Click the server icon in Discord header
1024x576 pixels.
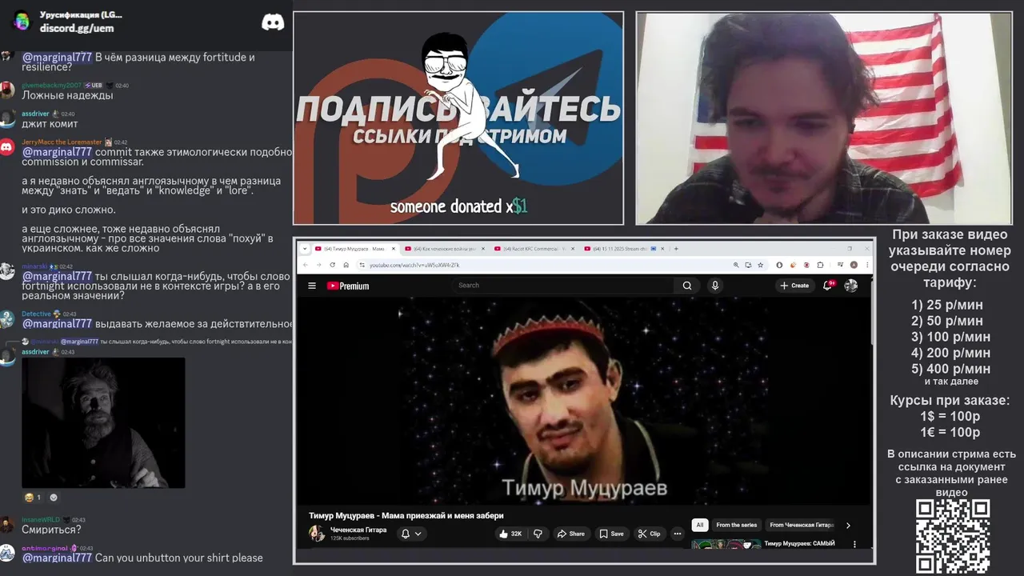tap(22, 21)
